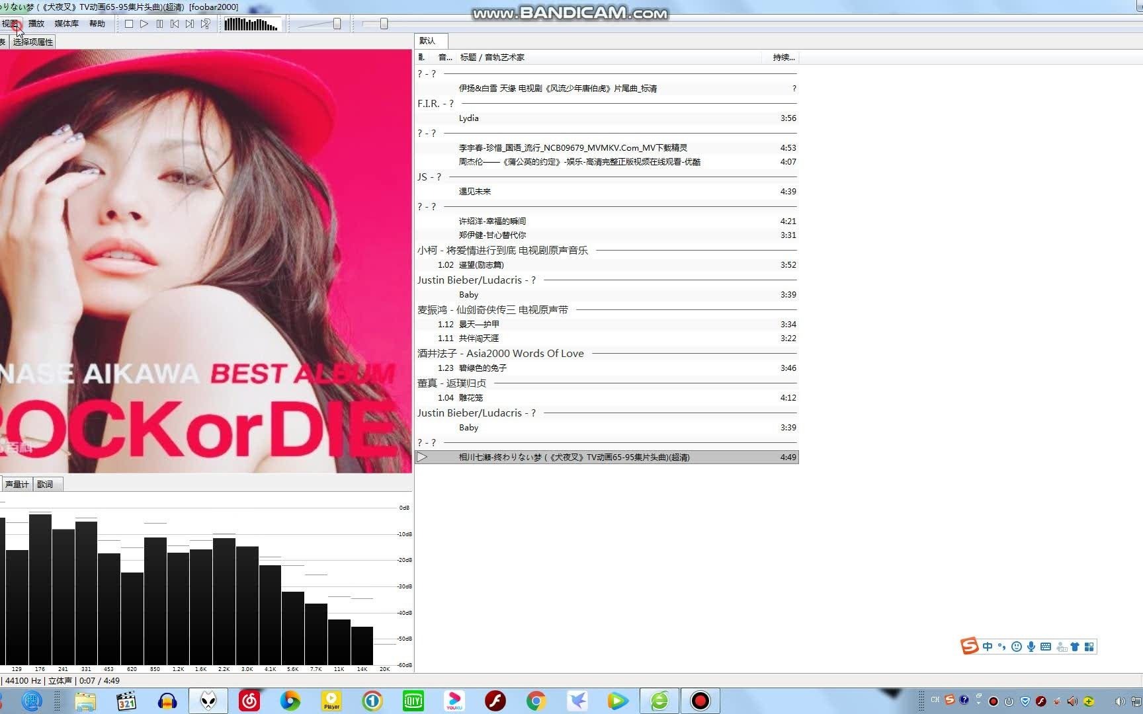Open the iQIYI taskbar icon
Viewport: 1143px width, 714px height.
tap(413, 701)
